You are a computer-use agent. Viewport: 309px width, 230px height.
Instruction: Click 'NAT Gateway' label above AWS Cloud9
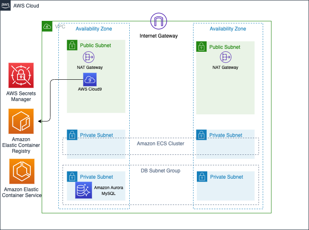pyautogui.click(x=90, y=68)
